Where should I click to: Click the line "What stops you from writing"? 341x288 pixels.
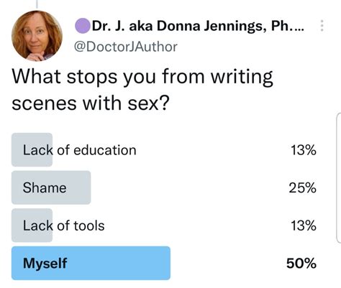pos(142,77)
